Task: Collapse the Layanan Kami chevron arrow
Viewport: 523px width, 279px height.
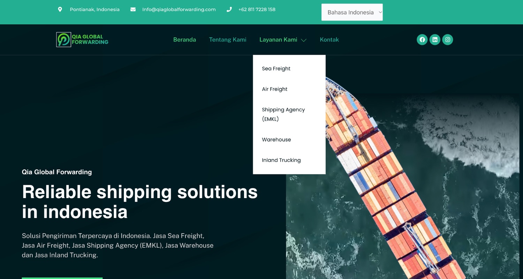Action: point(304,40)
